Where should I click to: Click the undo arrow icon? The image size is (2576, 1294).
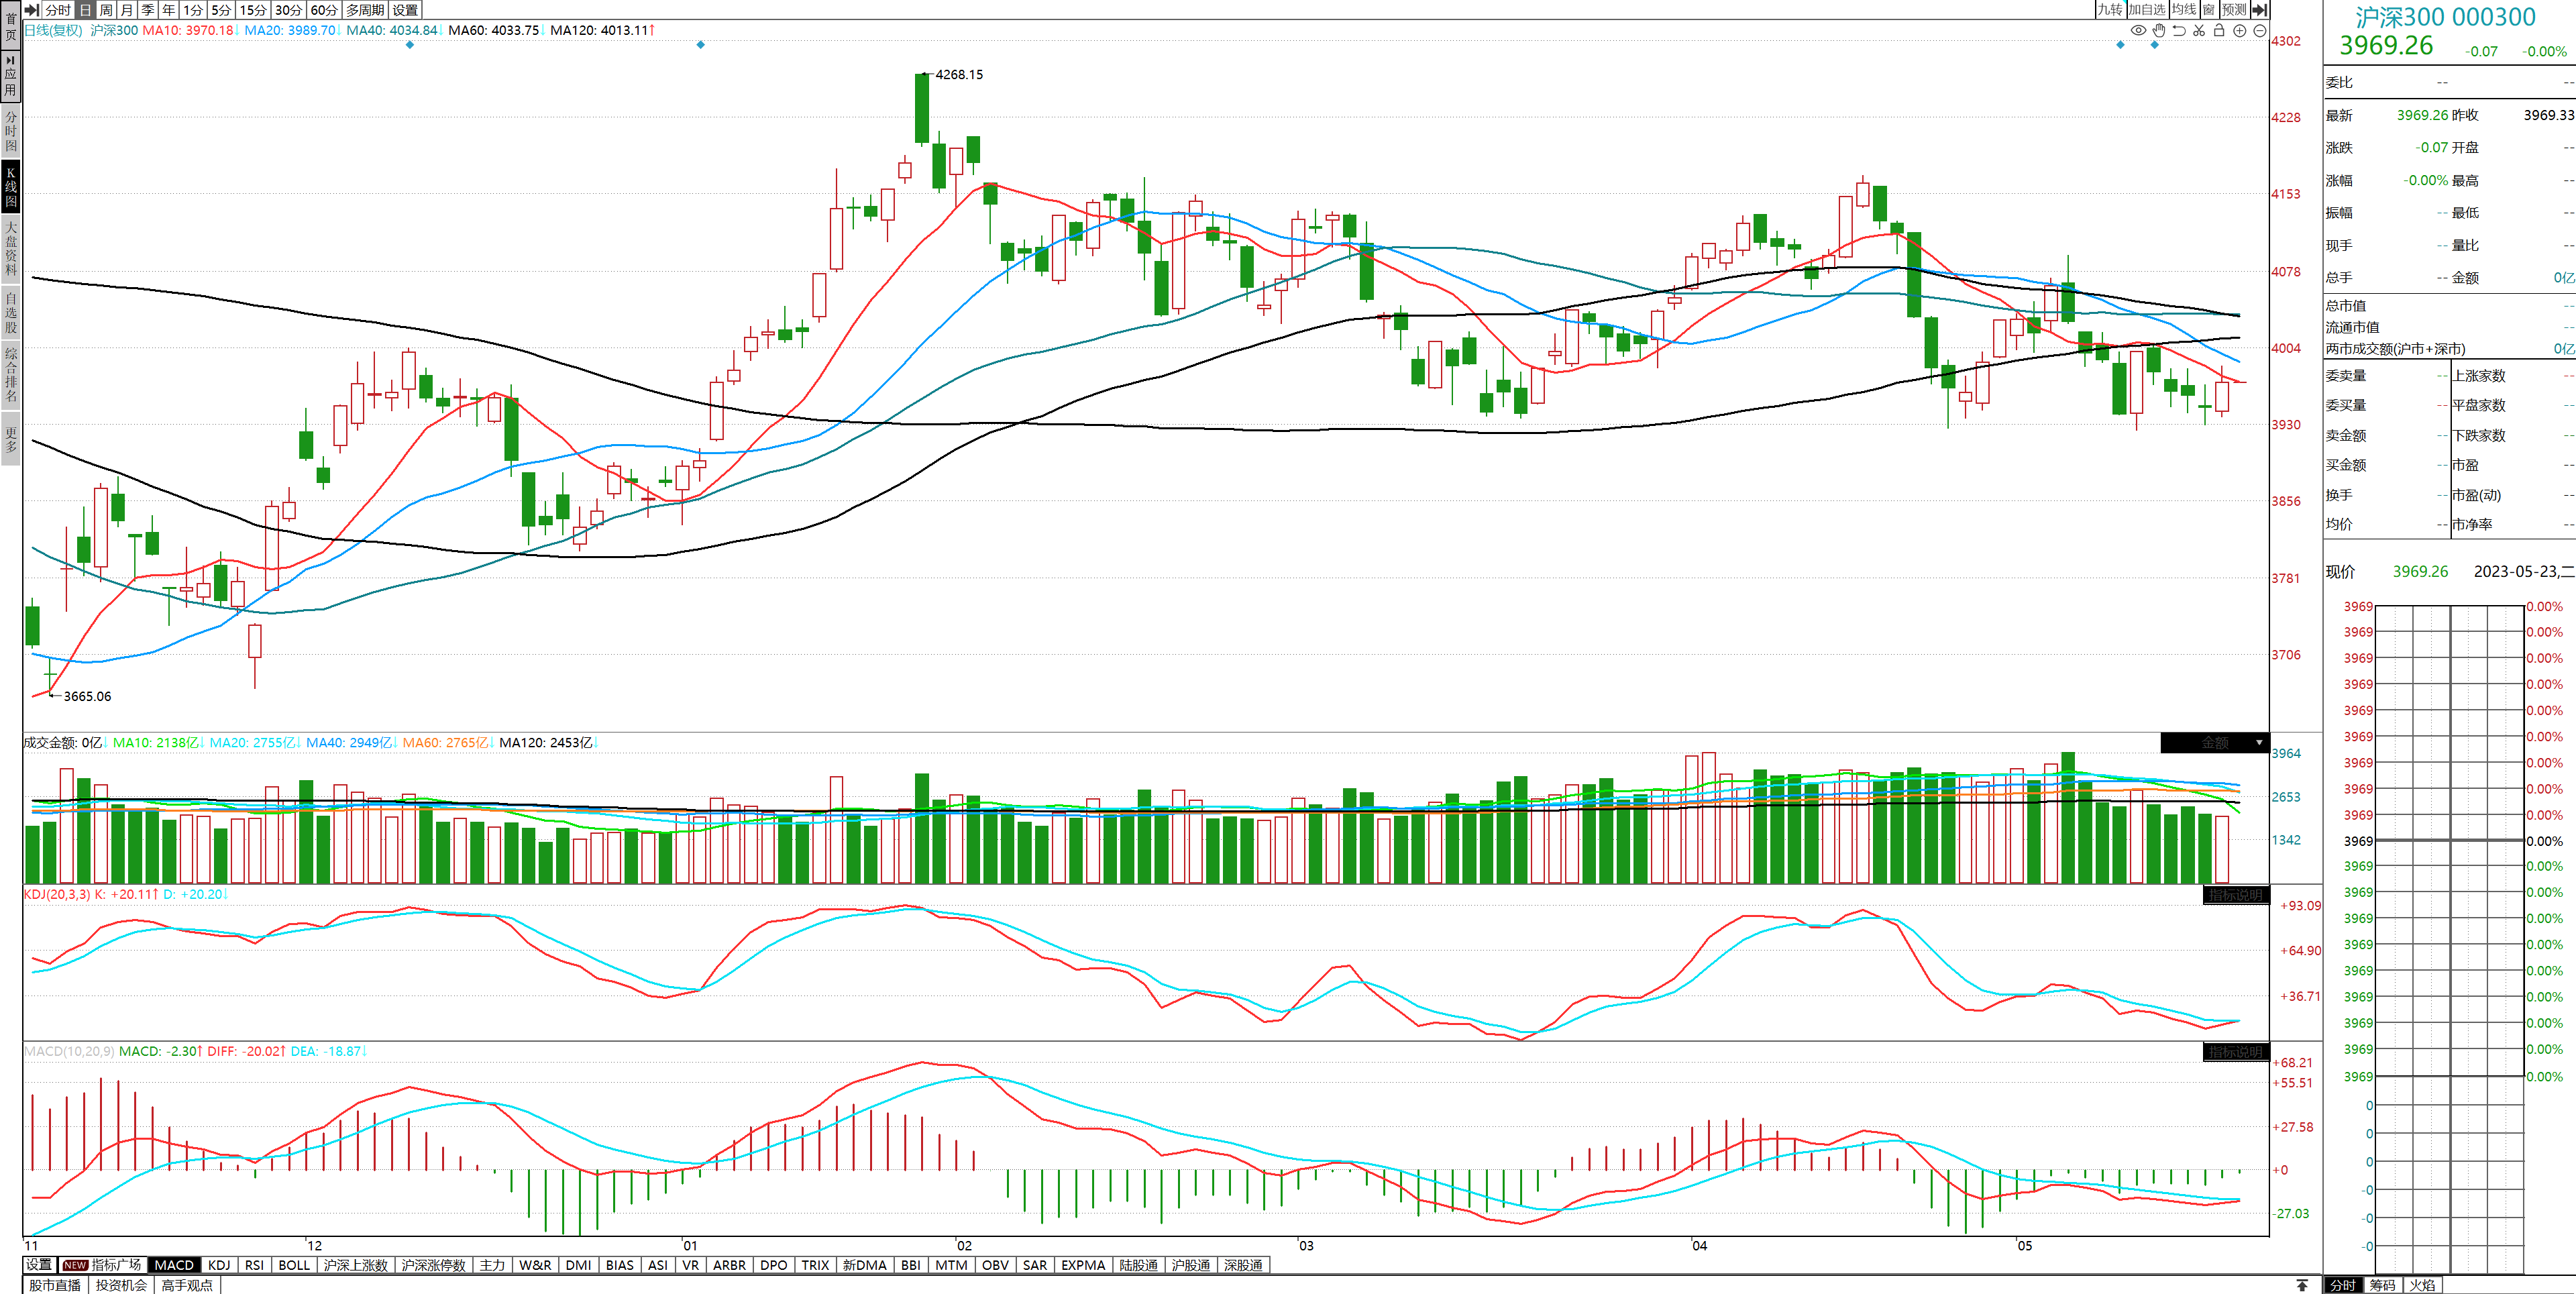coord(2179,30)
